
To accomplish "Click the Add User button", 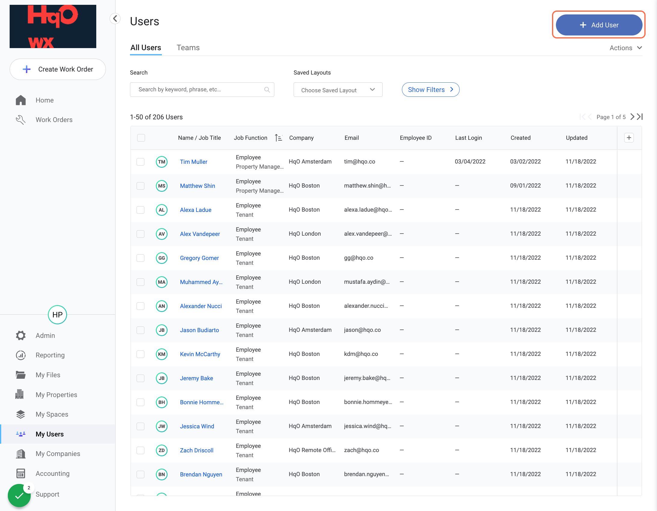I will click(599, 25).
